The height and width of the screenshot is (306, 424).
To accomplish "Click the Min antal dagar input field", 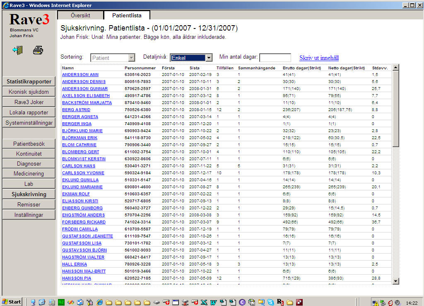I will coord(275,58).
